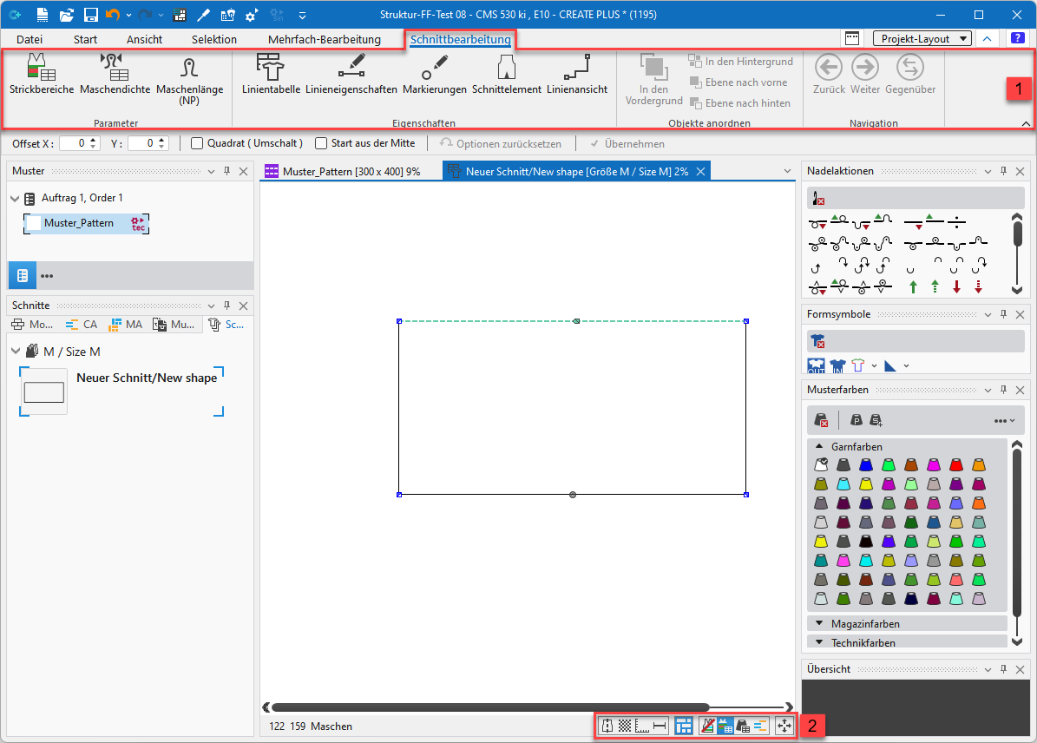The width and height of the screenshot is (1037, 743).
Task: Expand the Magazinfarben section
Action: (x=818, y=624)
